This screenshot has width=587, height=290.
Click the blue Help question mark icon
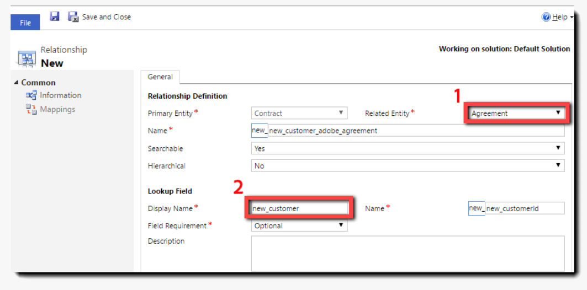[546, 17]
